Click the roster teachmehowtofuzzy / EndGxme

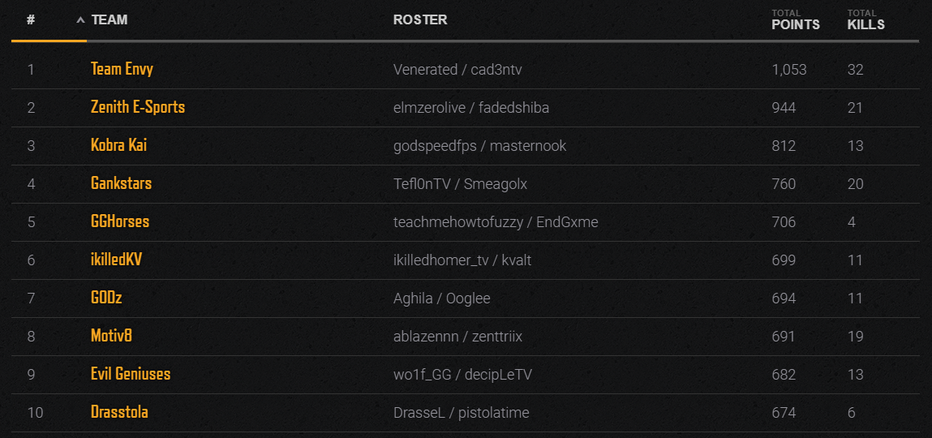(496, 222)
